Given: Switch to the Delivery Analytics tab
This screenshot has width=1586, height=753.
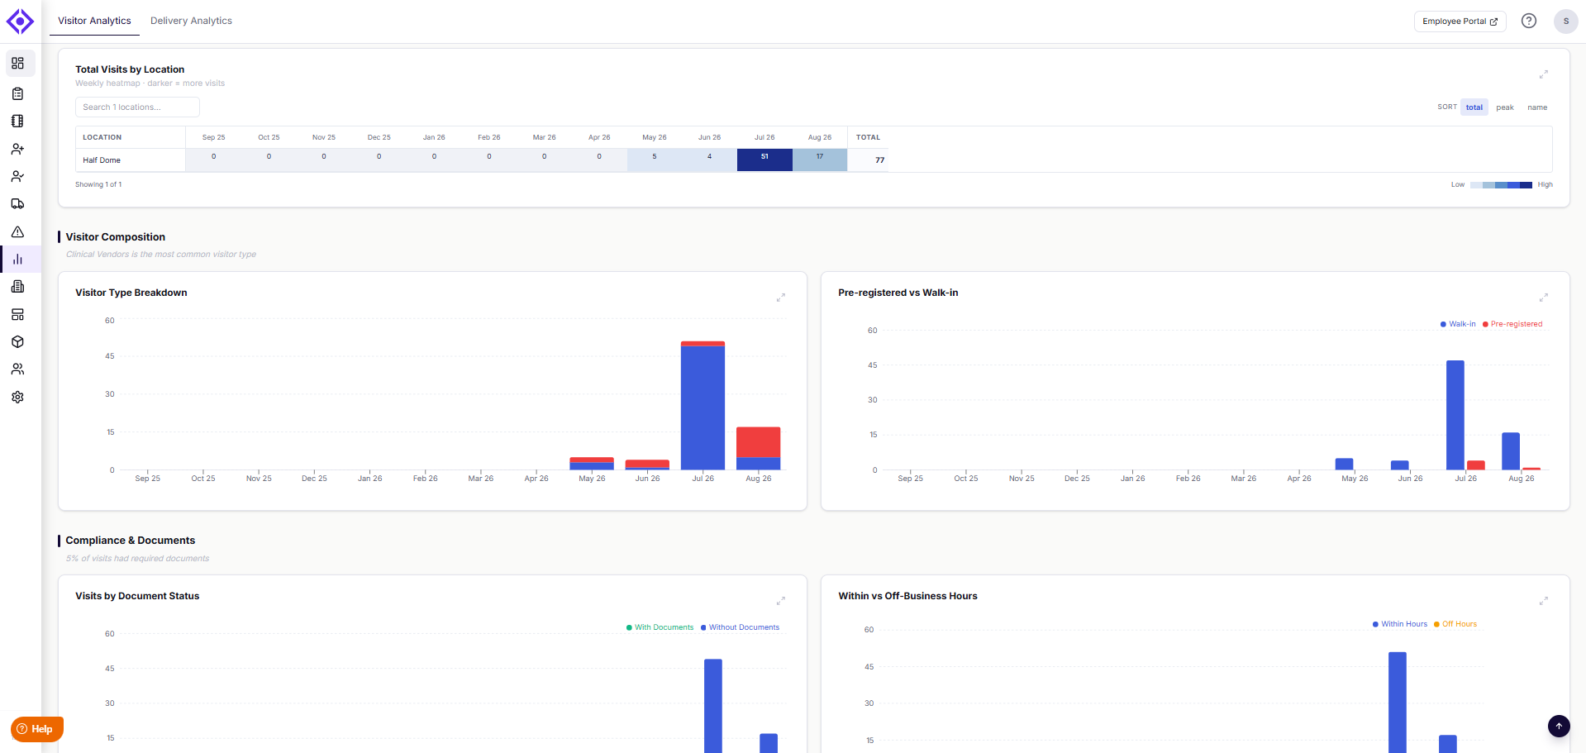Looking at the screenshot, I should click(x=191, y=21).
